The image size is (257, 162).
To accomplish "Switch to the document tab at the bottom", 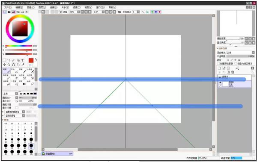I will 57,153.
